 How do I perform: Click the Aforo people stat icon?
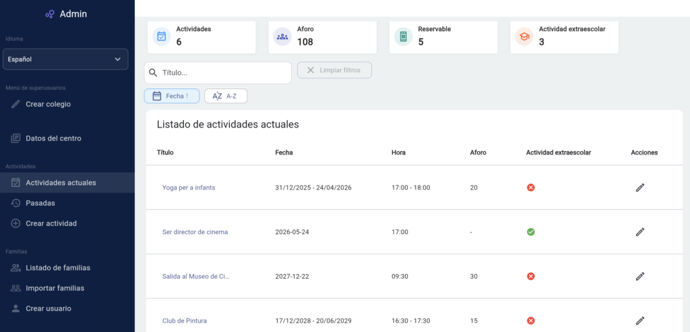282,36
